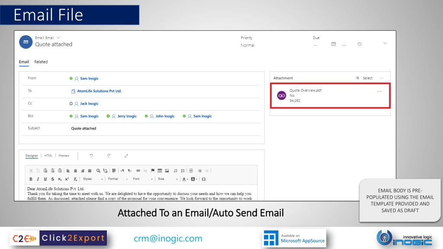The width and height of the screenshot is (443, 249).
Task: Open the Styles dropdown
Action: (93, 179)
